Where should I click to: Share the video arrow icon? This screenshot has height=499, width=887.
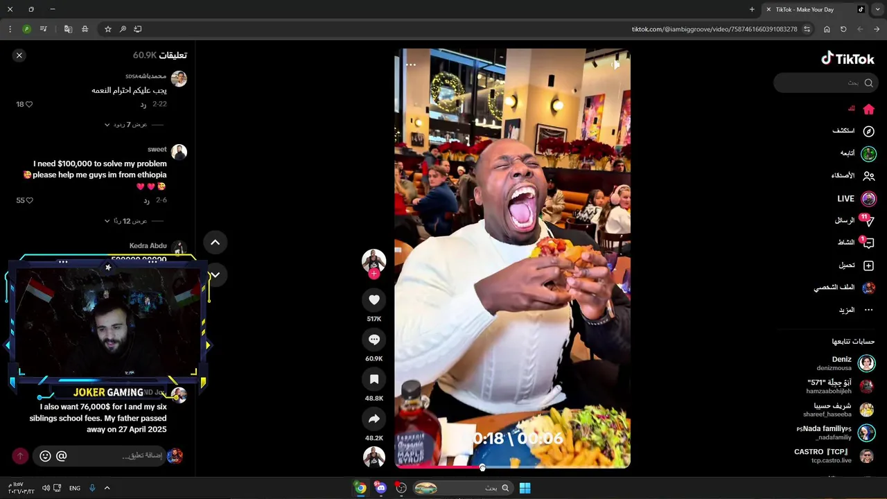pos(374,419)
